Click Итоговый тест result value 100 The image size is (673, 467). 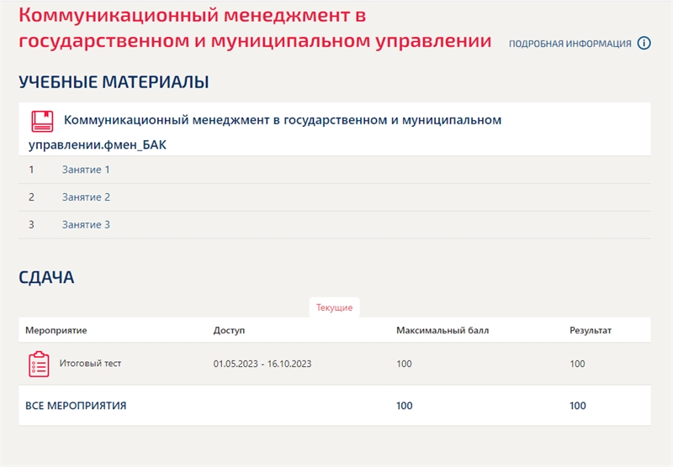(x=577, y=364)
